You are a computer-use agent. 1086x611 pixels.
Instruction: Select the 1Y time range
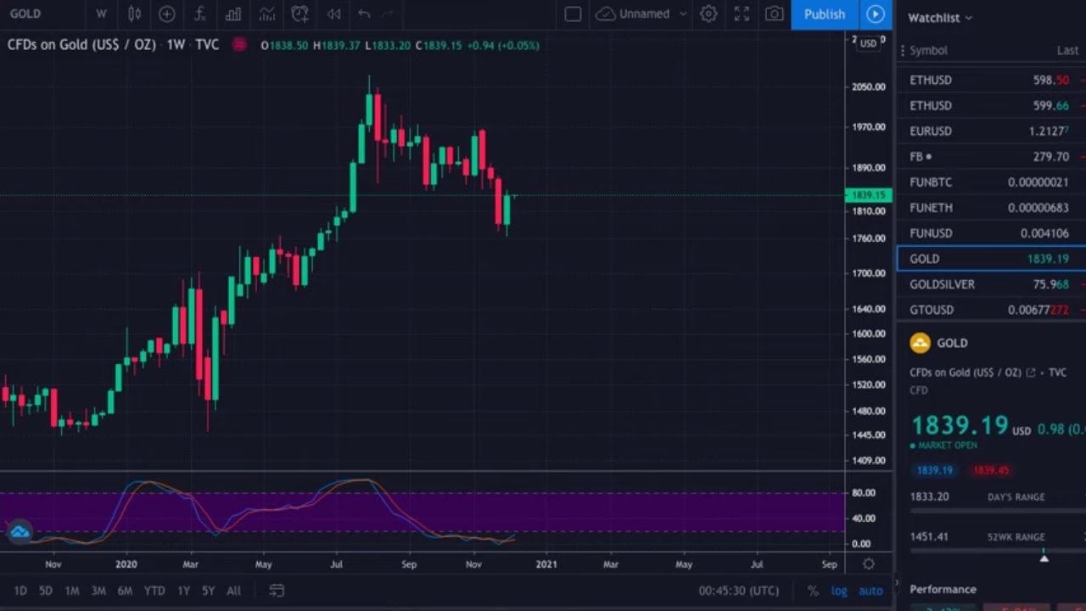183,591
